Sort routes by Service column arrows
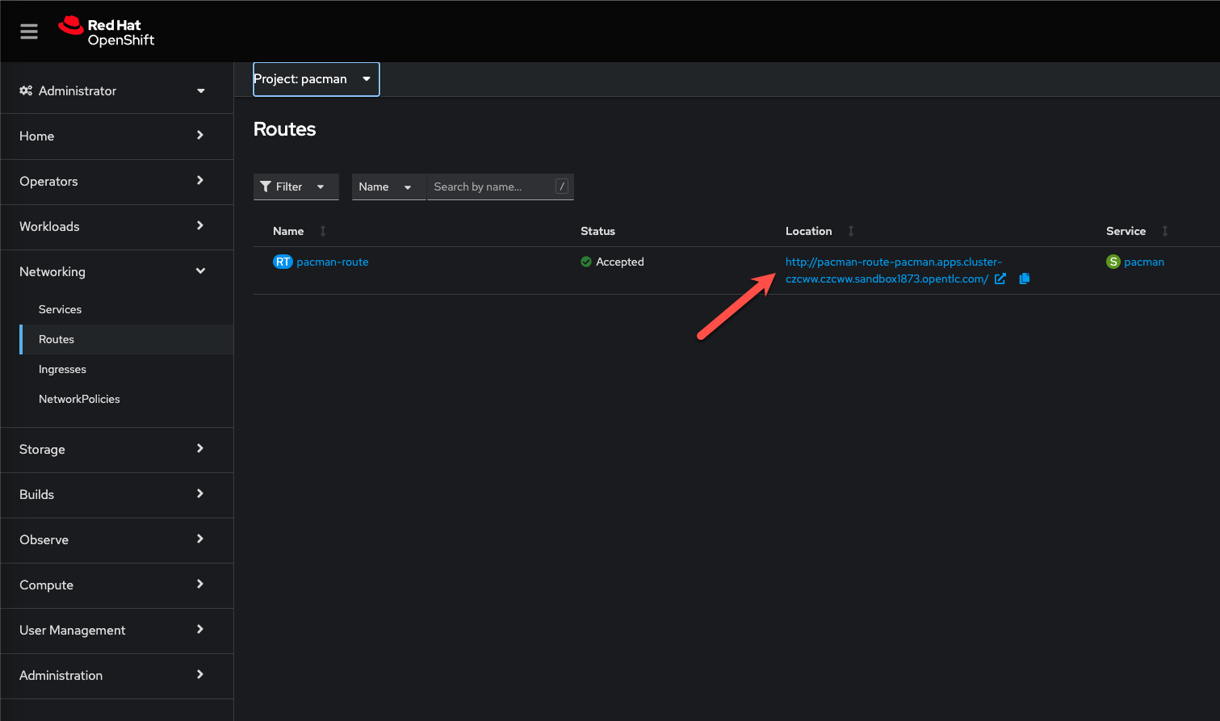 click(x=1165, y=231)
